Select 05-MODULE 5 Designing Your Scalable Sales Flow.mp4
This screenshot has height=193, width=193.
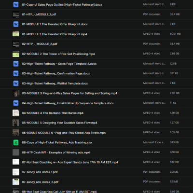(x=59, y=123)
